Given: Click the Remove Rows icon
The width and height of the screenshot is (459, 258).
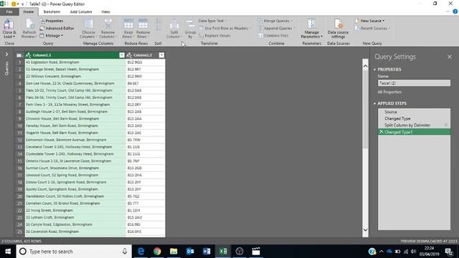Looking at the screenshot, I should coord(143,24).
